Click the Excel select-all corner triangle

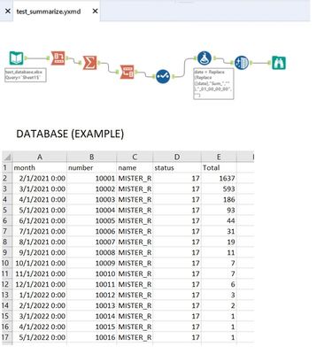[x=7, y=157]
